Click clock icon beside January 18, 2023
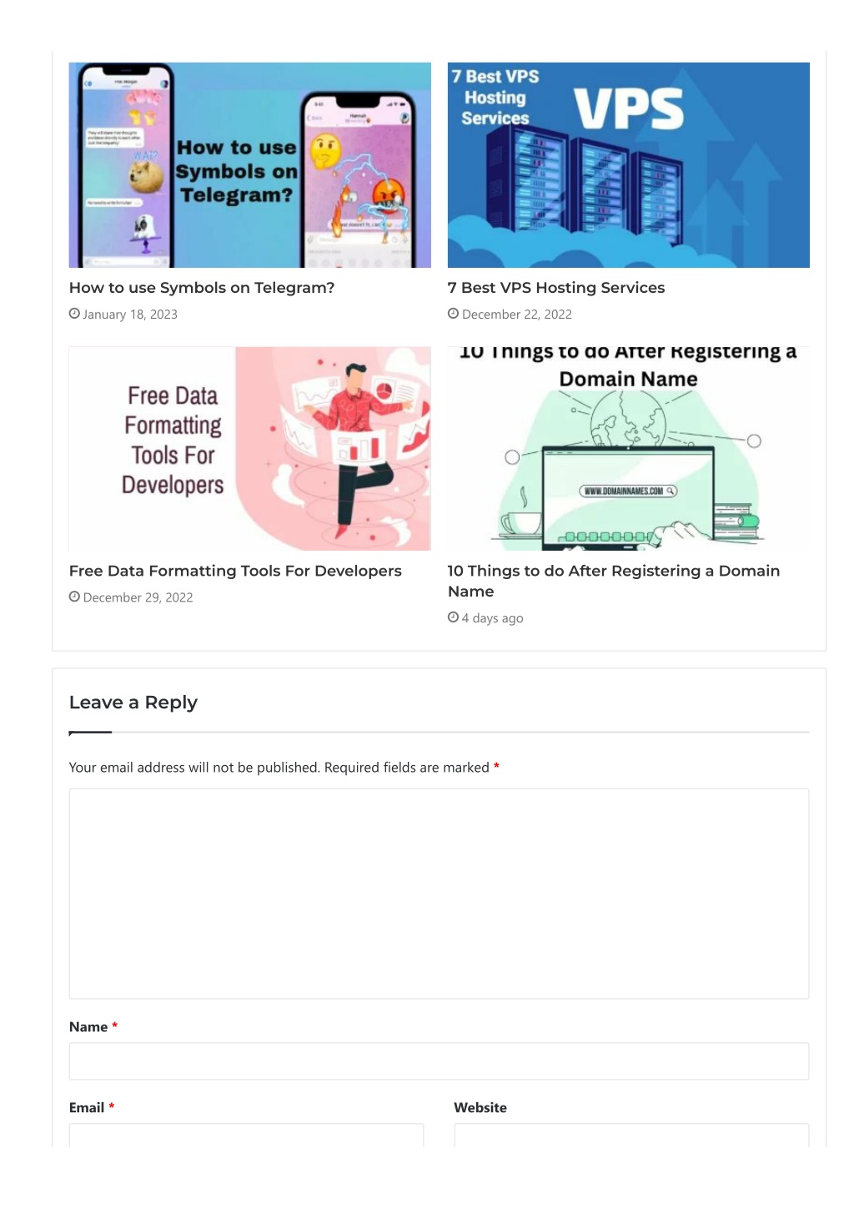This screenshot has height=1209, width=854. click(x=74, y=314)
